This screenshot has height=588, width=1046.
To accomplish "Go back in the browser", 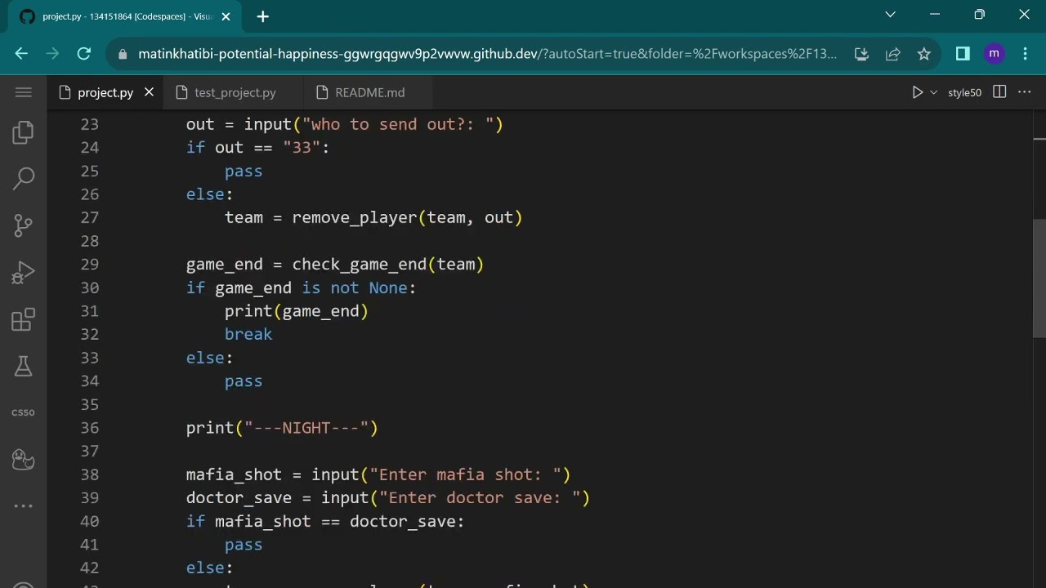I will (x=21, y=54).
